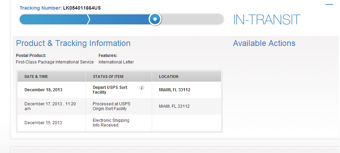
Task: Click the STATUS OF ITEM column header
Action: tap(108, 76)
